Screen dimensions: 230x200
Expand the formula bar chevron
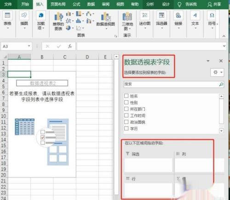coord(224,46)
